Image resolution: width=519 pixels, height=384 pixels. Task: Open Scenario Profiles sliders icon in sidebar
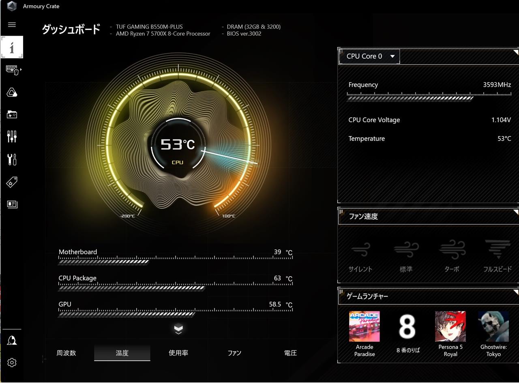pos(12,137)
